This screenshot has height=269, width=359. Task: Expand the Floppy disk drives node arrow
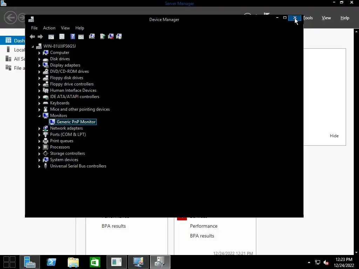pos(39,78)
